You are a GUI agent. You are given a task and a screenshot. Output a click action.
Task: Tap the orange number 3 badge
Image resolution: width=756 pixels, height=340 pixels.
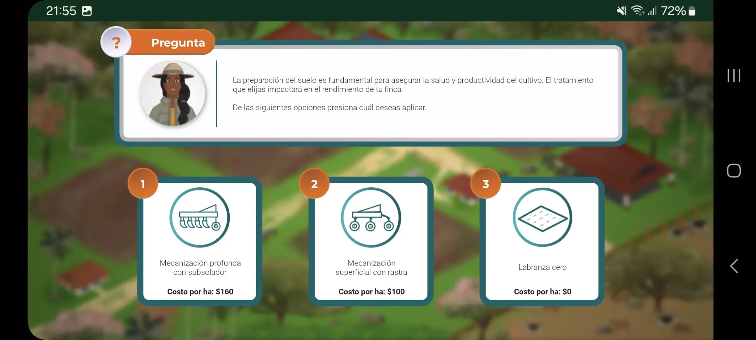[486, 184]
